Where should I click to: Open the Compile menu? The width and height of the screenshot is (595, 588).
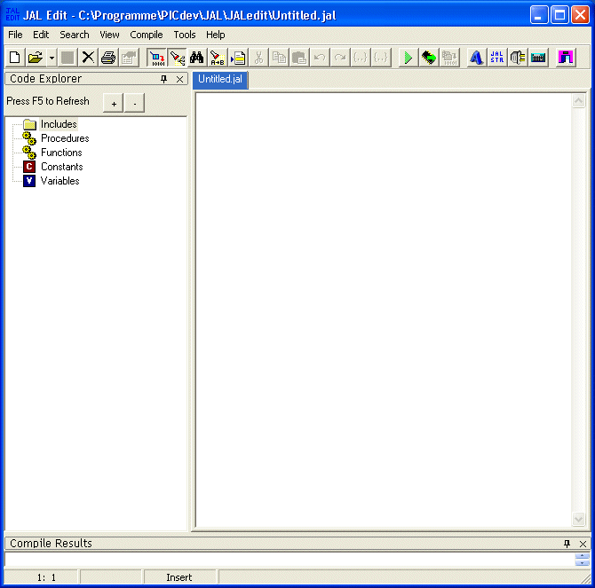(147, 35)
